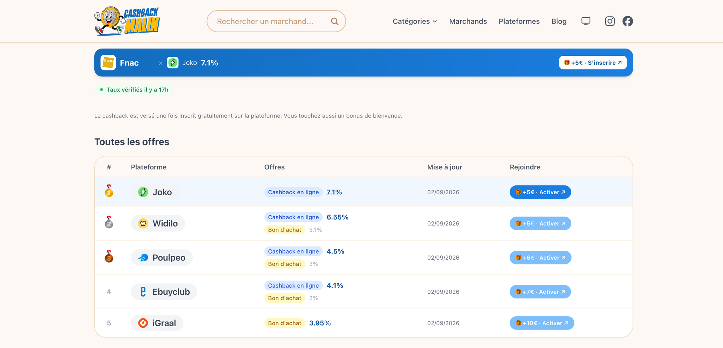Screen dimensions: 723x348
Task: Open the Widilo platform link
Action: 158,224
